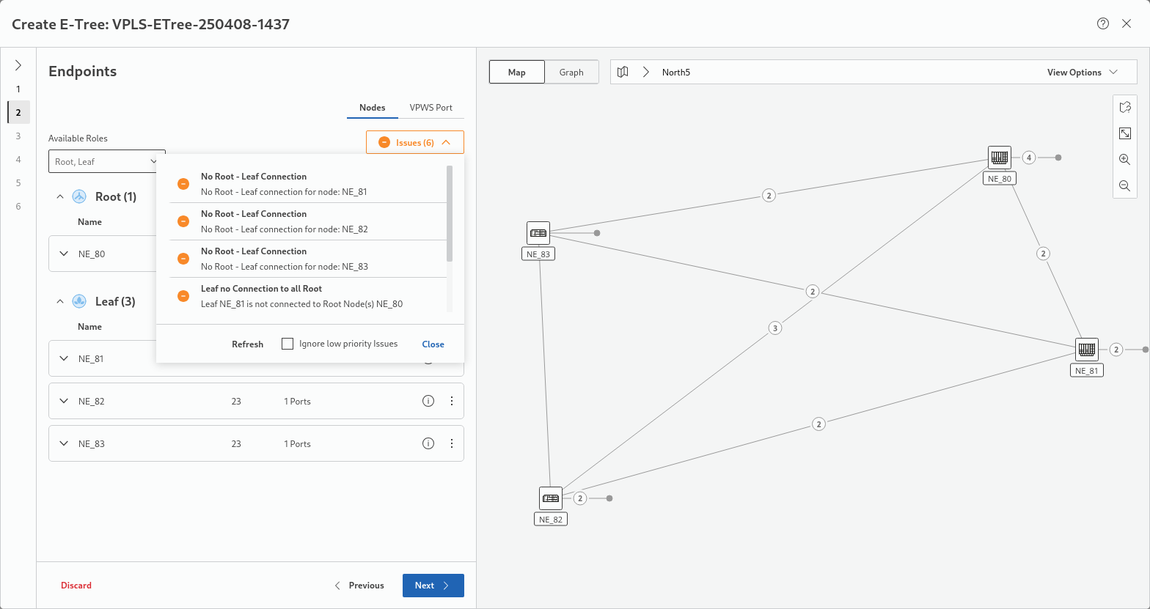This screenshot has height=609, width=1150.
Task: Click the zoom out map icon
Action: pos(1124,186)
